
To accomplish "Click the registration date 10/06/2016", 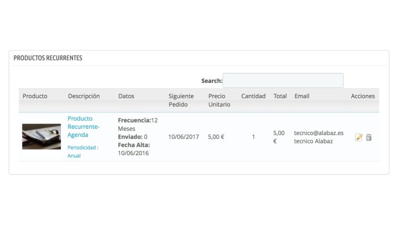I will [133, 153].
